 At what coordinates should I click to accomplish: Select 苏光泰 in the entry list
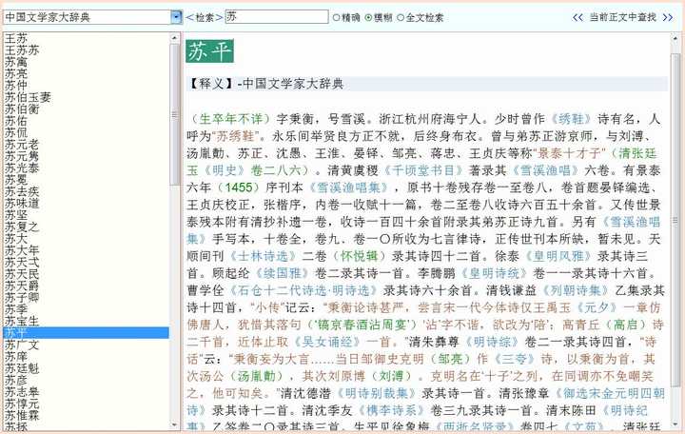pos(22,168)
